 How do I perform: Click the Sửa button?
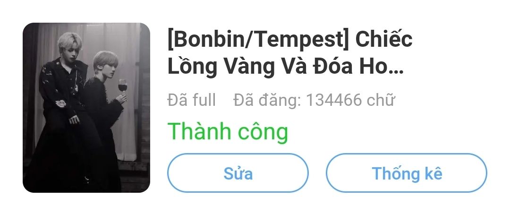(x=238, y=173)
